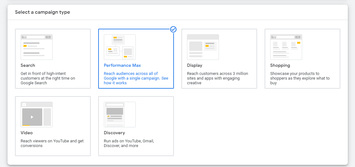Click 'Reach viewers on YouTube' description
The image size is (355, 167).
point(52,143)
